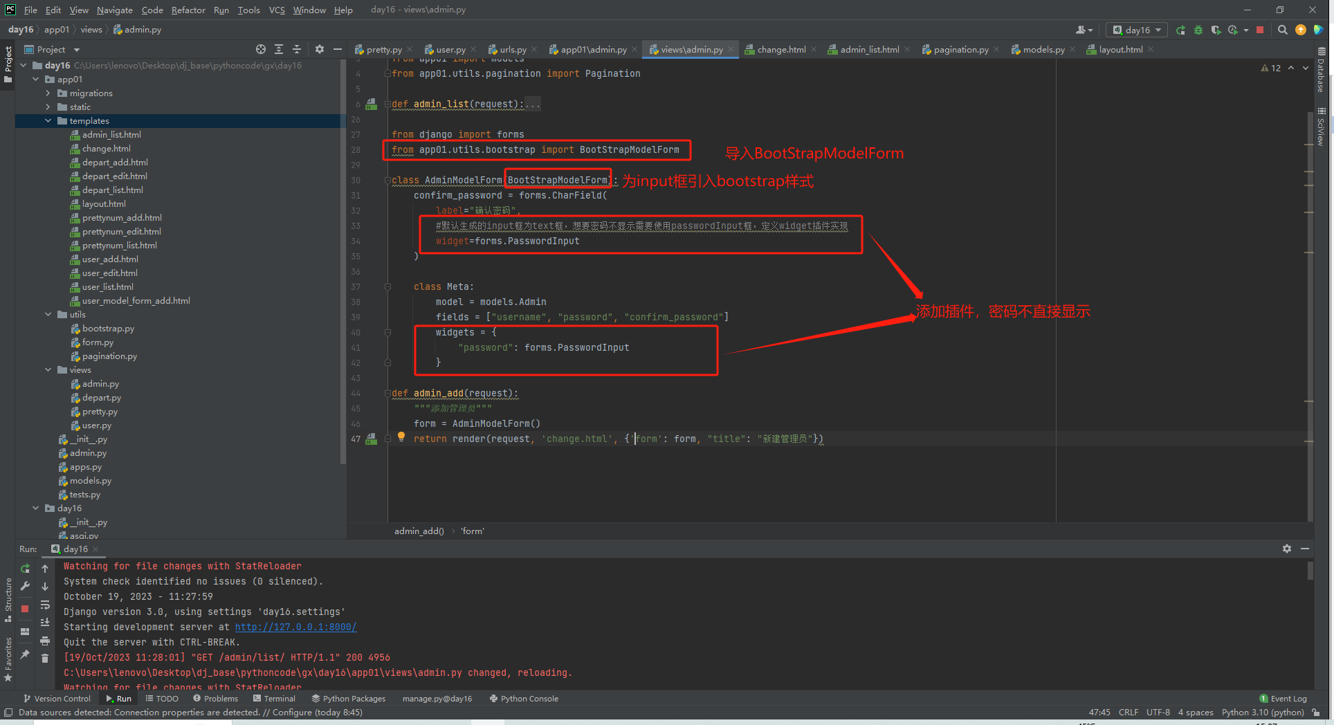Open the VCS menu
The image size is (1334, 725).
[277, 10]
